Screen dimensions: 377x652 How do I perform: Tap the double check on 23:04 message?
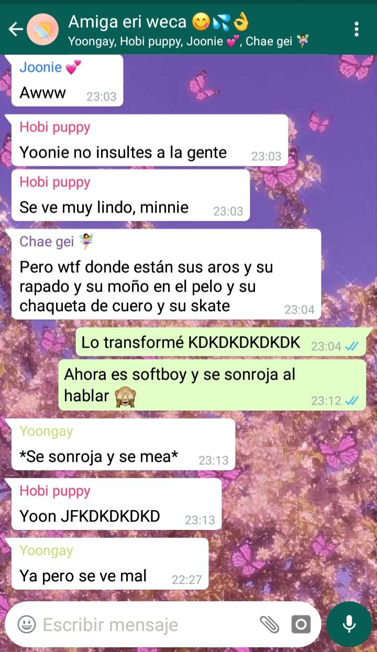point(351,346)
